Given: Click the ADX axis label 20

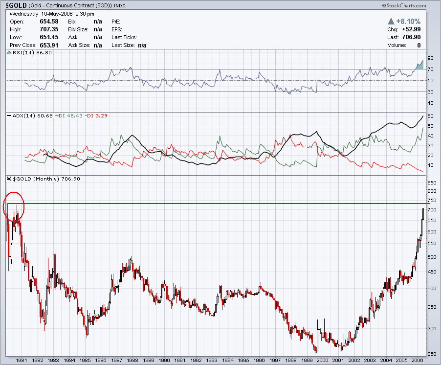Looking at the screenshot, I should 430,156.
